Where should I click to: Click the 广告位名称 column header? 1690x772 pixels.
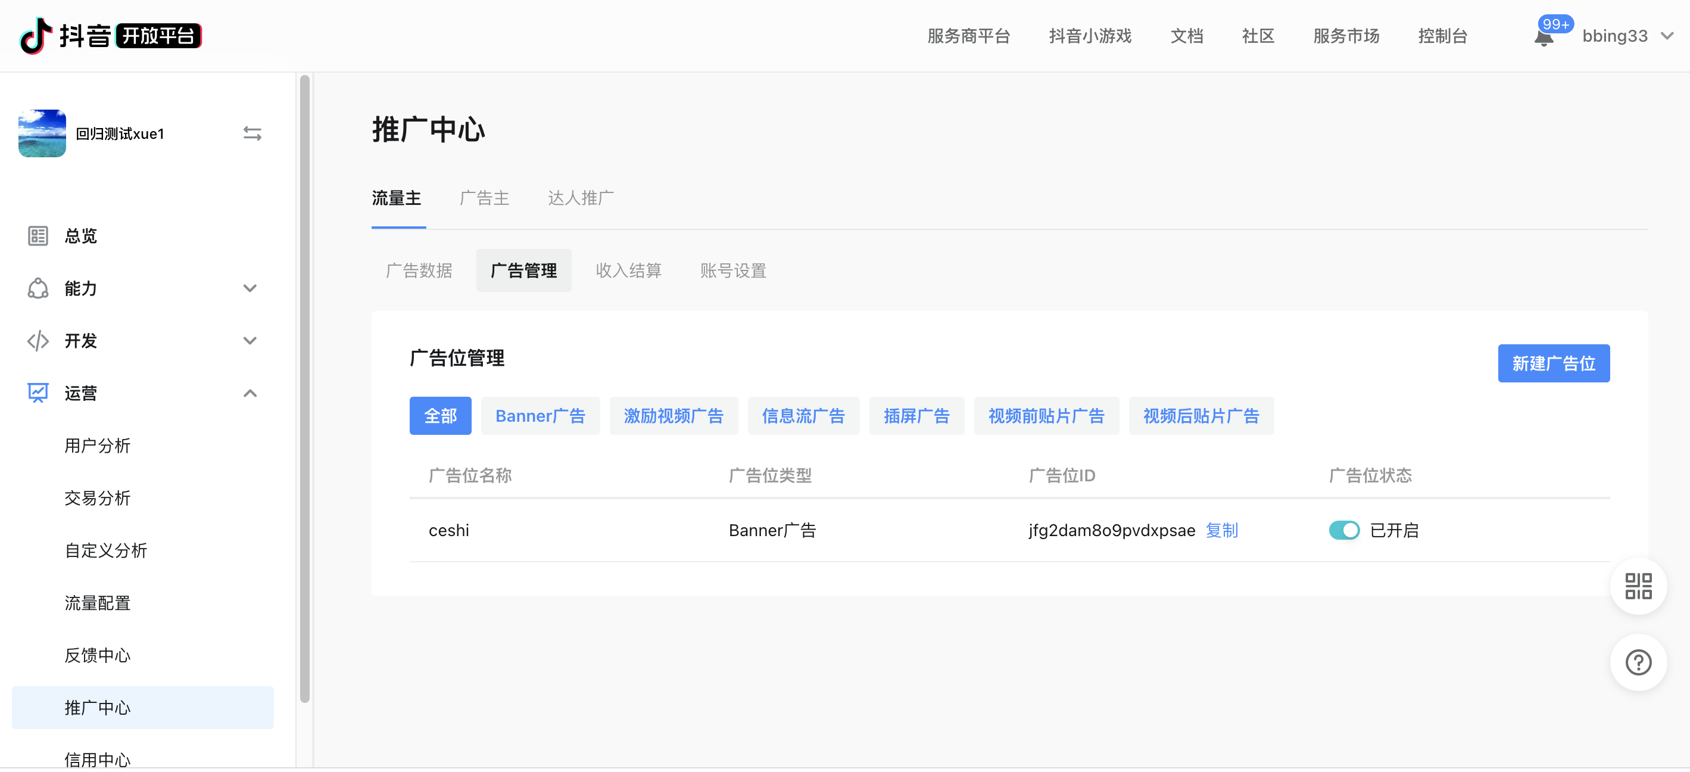tap(470, 475)
